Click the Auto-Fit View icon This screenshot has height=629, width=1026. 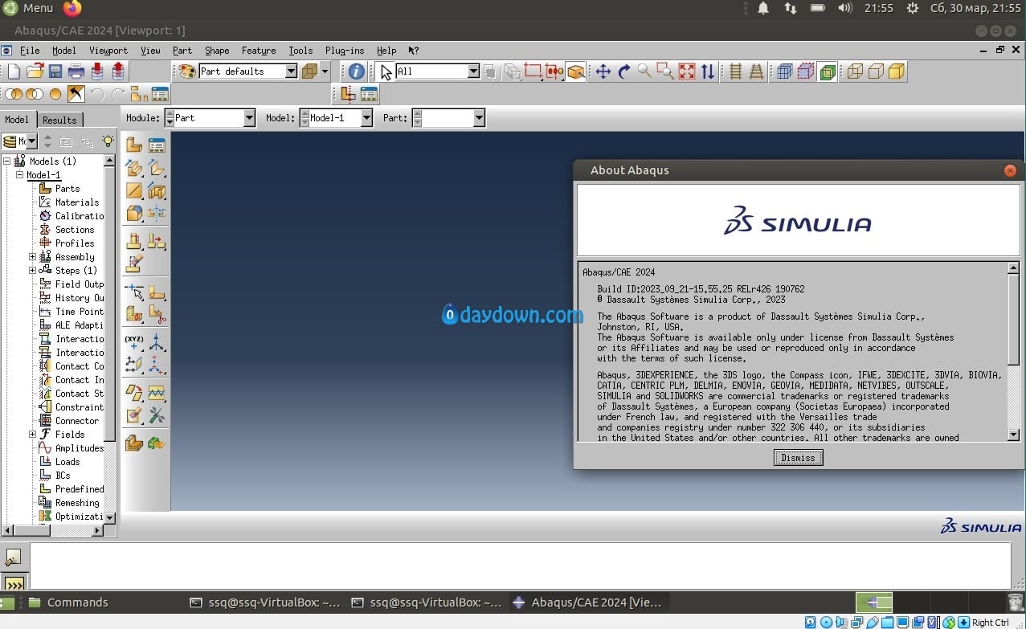coord(686,71)
